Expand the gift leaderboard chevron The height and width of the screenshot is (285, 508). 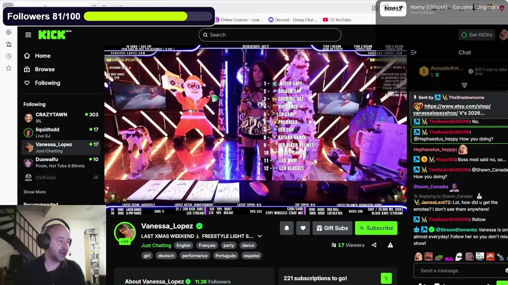[x=464, y=85]
